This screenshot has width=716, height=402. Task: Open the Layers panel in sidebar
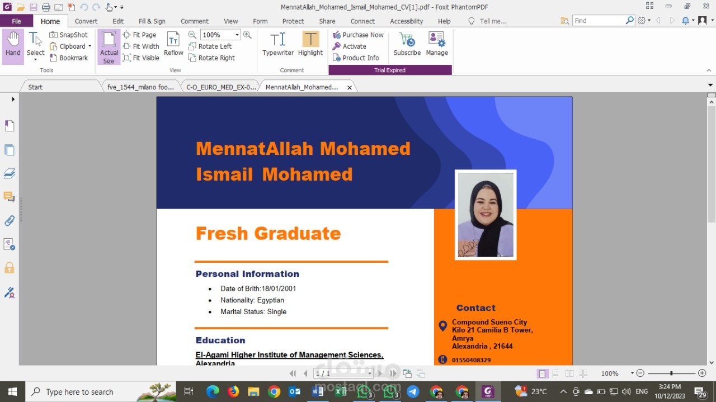coord(10,173)
